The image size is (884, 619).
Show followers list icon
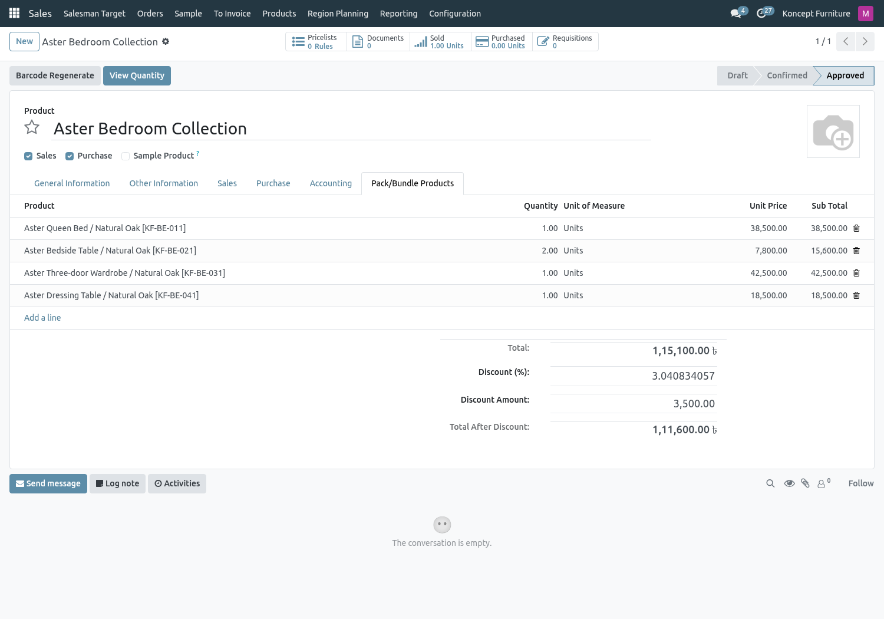coord(824,483)
